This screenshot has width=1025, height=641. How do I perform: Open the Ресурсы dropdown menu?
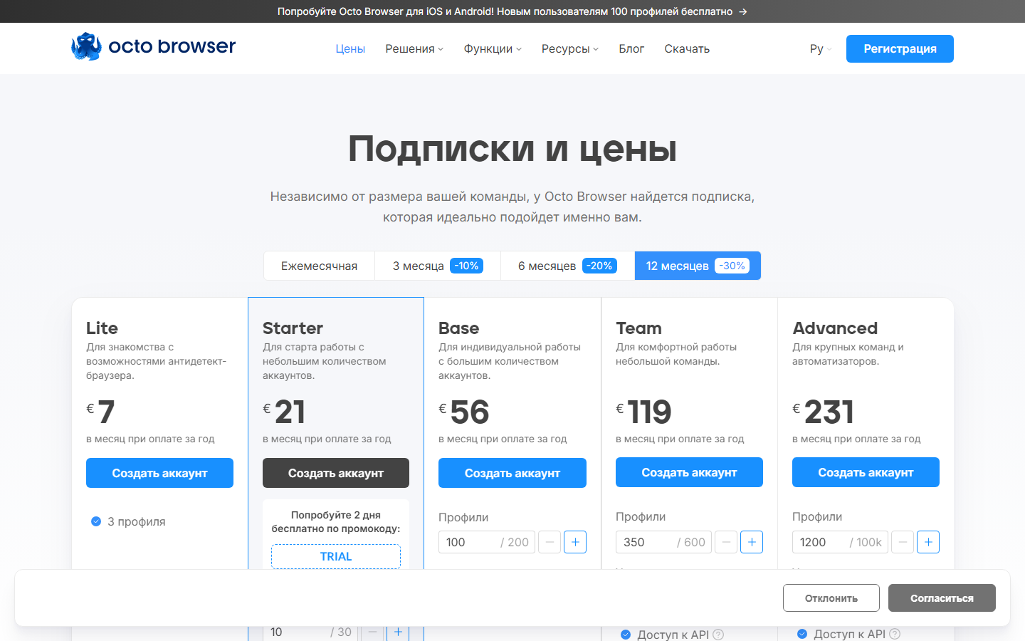click(x=570, y=48)
